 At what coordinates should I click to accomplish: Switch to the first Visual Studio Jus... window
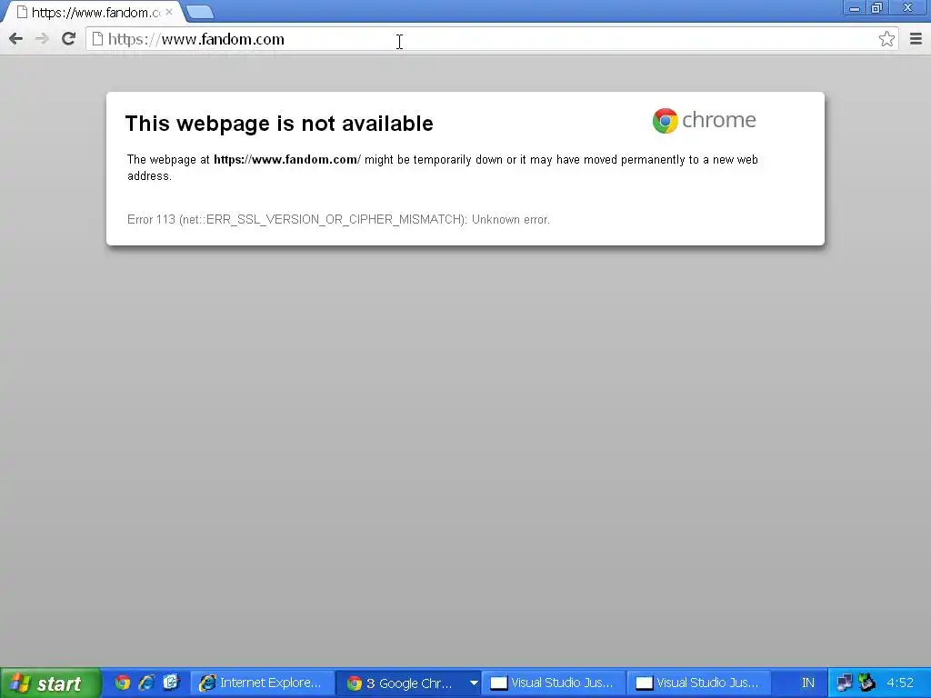pos(553,683)
